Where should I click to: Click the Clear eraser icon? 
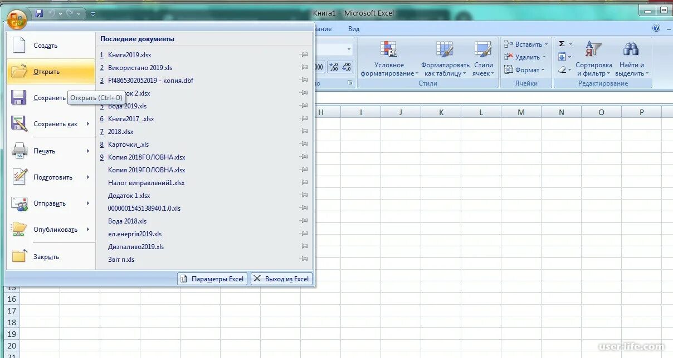pos(562,70)
